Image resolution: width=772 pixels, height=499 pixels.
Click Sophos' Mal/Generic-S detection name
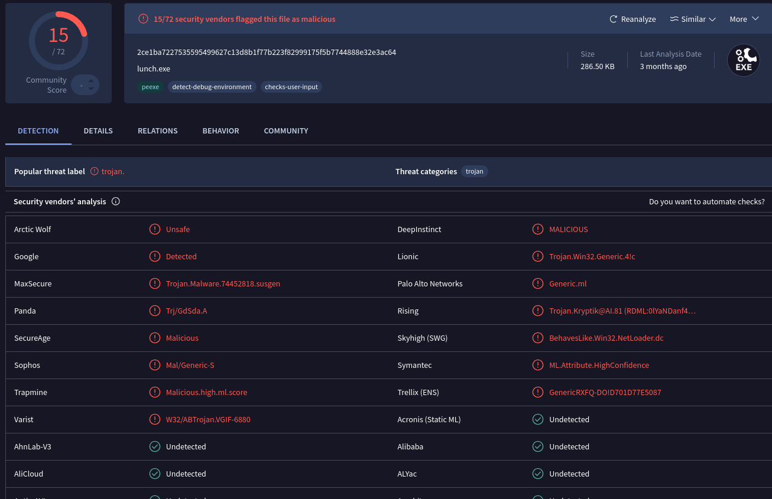tap(190, 365)
